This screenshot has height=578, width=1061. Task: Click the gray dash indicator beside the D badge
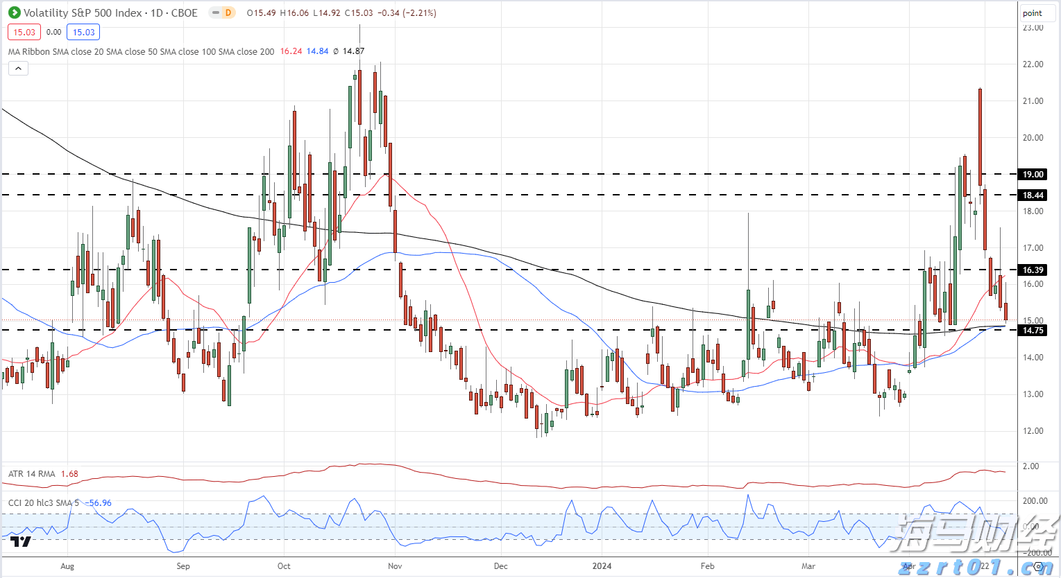coord(216,12)
